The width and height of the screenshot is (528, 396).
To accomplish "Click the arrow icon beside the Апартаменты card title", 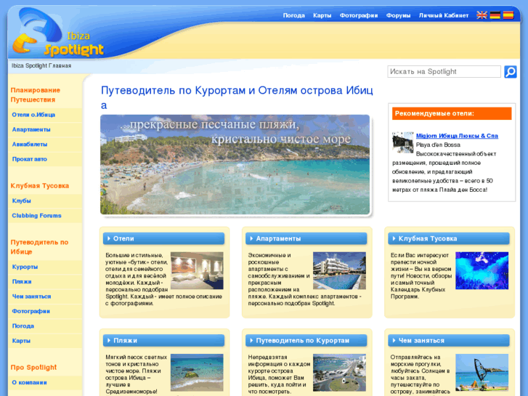I will click(251, 238).
